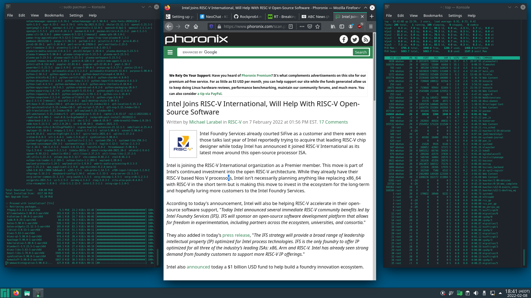531x298 pixels.
Task: Expand Phoronix hamburger navigation menu
Action: [170, 52]
